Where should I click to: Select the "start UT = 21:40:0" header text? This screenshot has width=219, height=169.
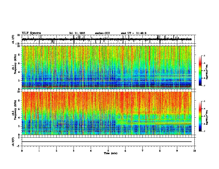pos(134,33)
